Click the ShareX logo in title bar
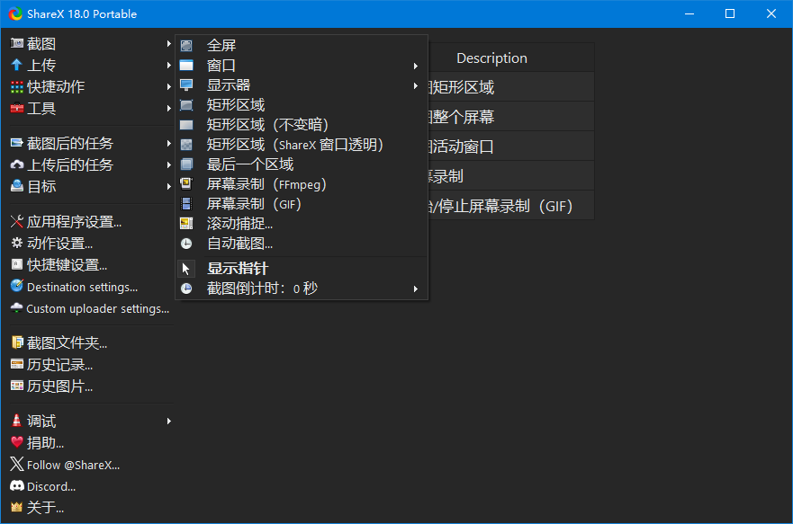This screenshot has width=793, height=524. [x=15, y=13]
